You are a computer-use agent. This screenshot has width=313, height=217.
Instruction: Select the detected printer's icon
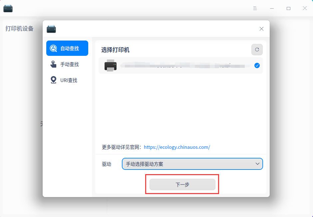[x=111, y=65]
